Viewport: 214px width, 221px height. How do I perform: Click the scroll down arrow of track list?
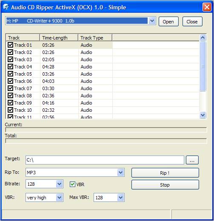203,115
